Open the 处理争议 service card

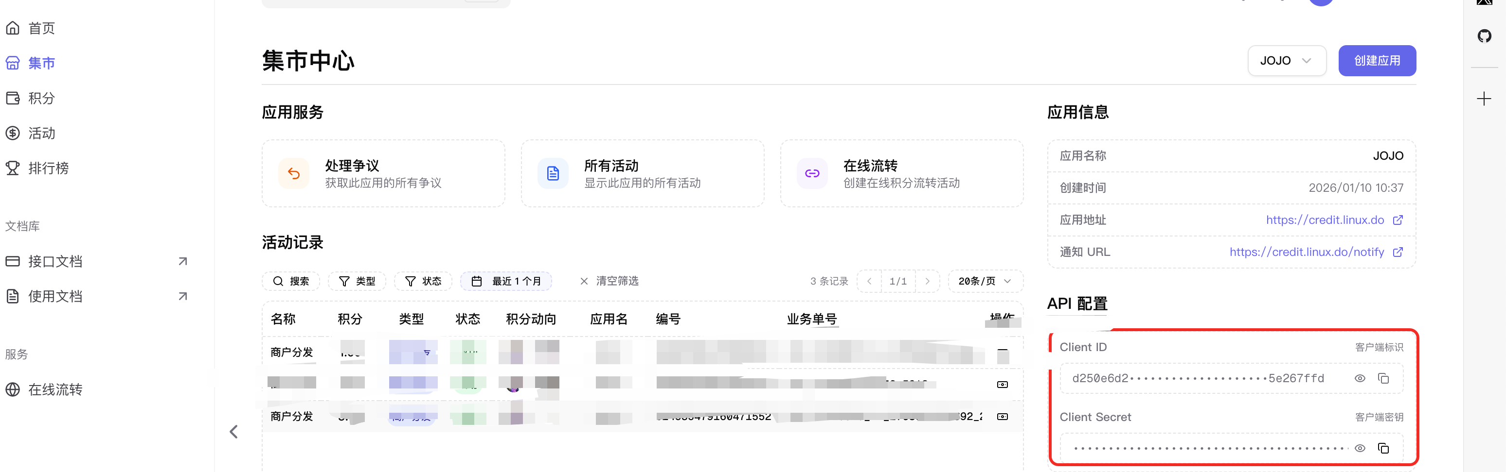click(383, 173)
